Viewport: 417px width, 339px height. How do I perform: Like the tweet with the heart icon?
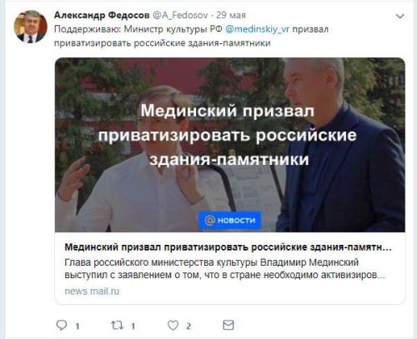coord(173,325)
